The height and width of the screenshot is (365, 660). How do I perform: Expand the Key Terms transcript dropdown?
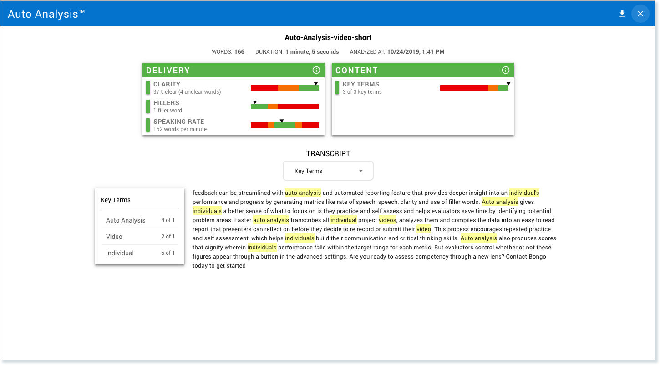click(328, 171)
